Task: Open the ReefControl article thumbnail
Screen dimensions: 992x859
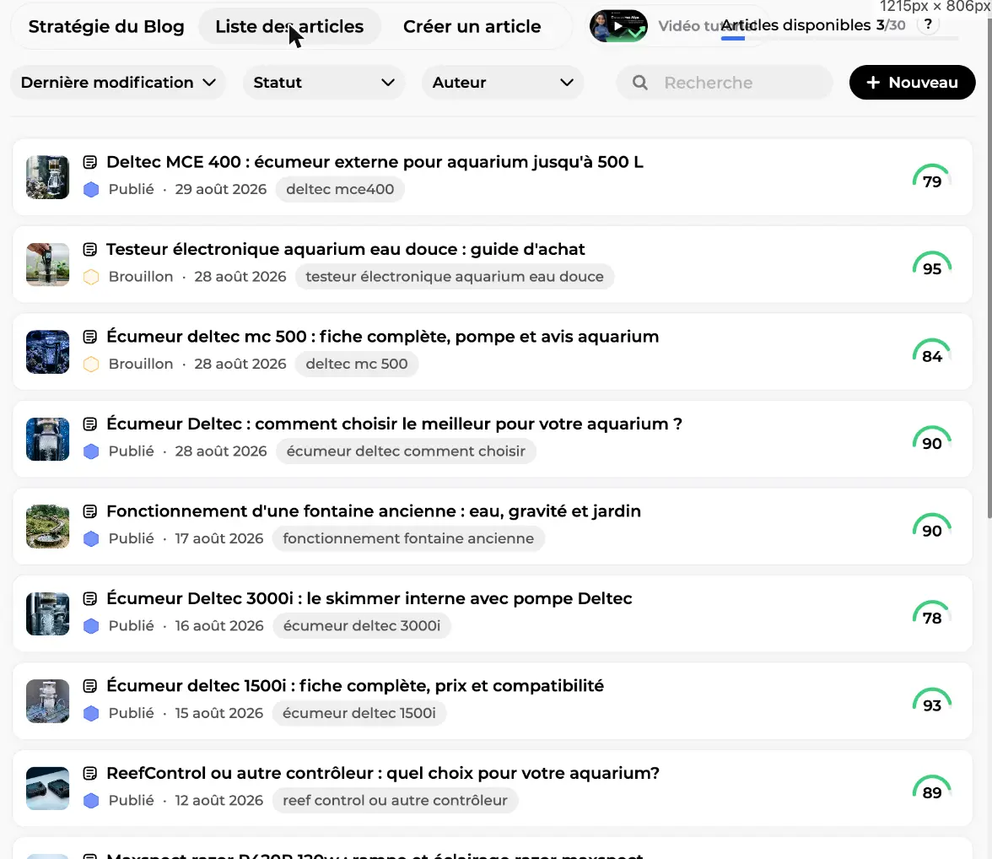Action: click(47, 789)
